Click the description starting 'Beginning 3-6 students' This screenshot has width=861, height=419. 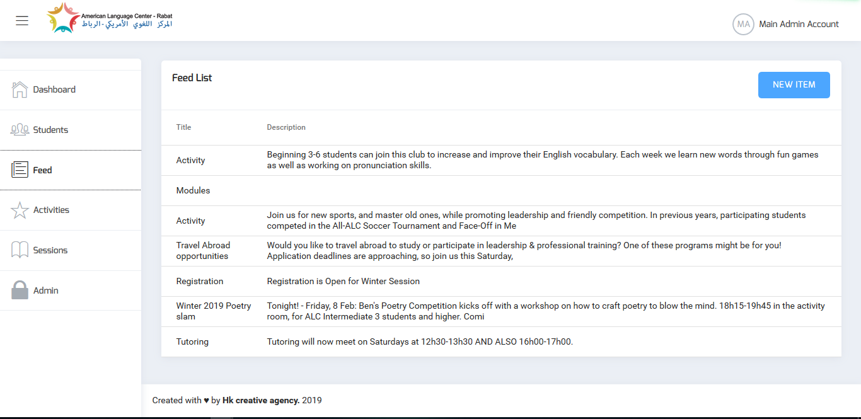[543, 160]
